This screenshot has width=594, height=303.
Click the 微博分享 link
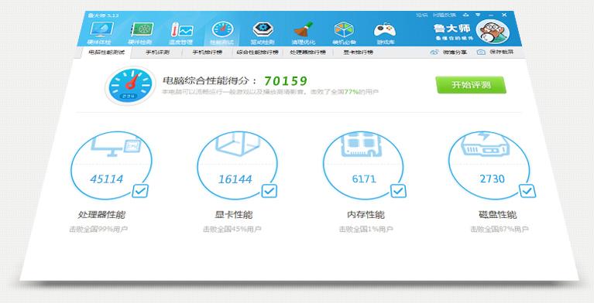click(455, 53)
